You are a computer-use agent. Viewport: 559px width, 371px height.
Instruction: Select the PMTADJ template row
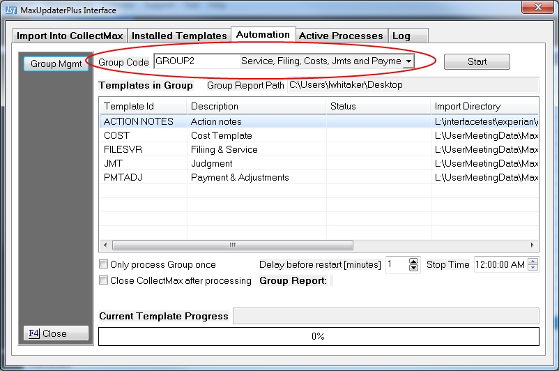(123, 177)
